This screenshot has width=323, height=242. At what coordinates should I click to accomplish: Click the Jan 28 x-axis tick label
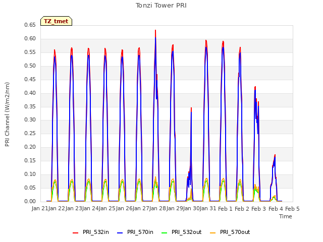point(157,209)
